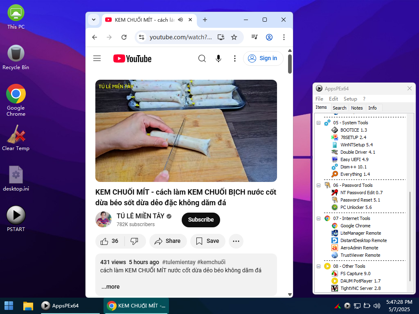Screen dimensions: 419x314
Task: Reload the YouTube page
Action: coord(124,37)
